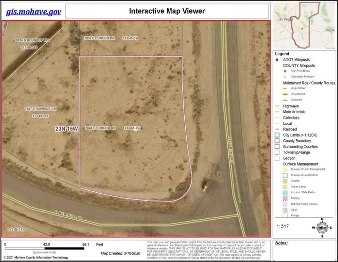338x262 pixels.
Task: Click the Maintained Rds / County Routes heading
Action: (309, 83)
